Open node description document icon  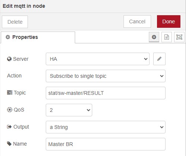click(x=167, y=37)
